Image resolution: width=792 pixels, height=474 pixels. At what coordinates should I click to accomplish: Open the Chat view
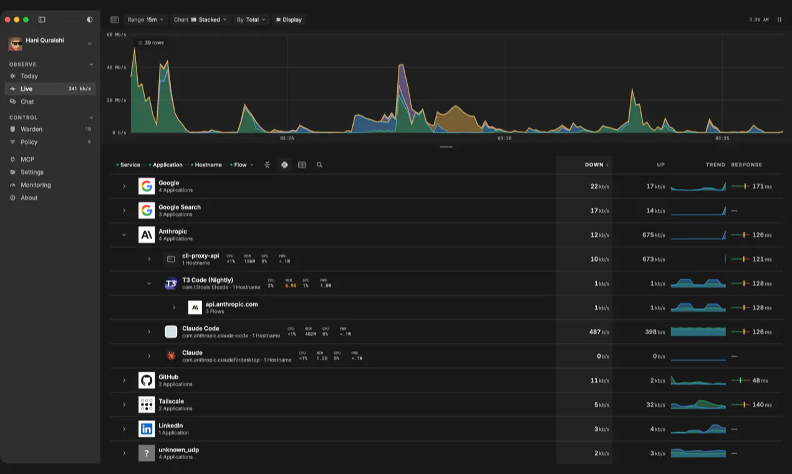[50, 102]
